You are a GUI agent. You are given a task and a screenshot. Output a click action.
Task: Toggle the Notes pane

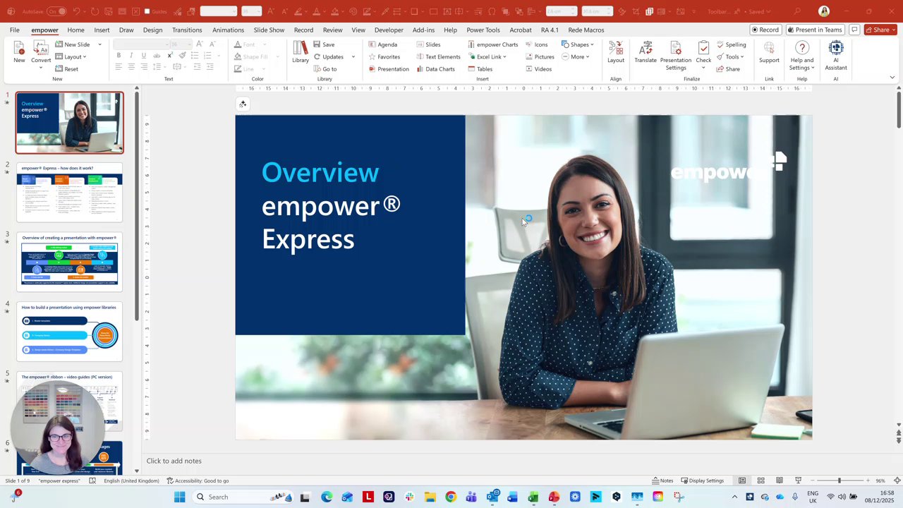(662, 480)
